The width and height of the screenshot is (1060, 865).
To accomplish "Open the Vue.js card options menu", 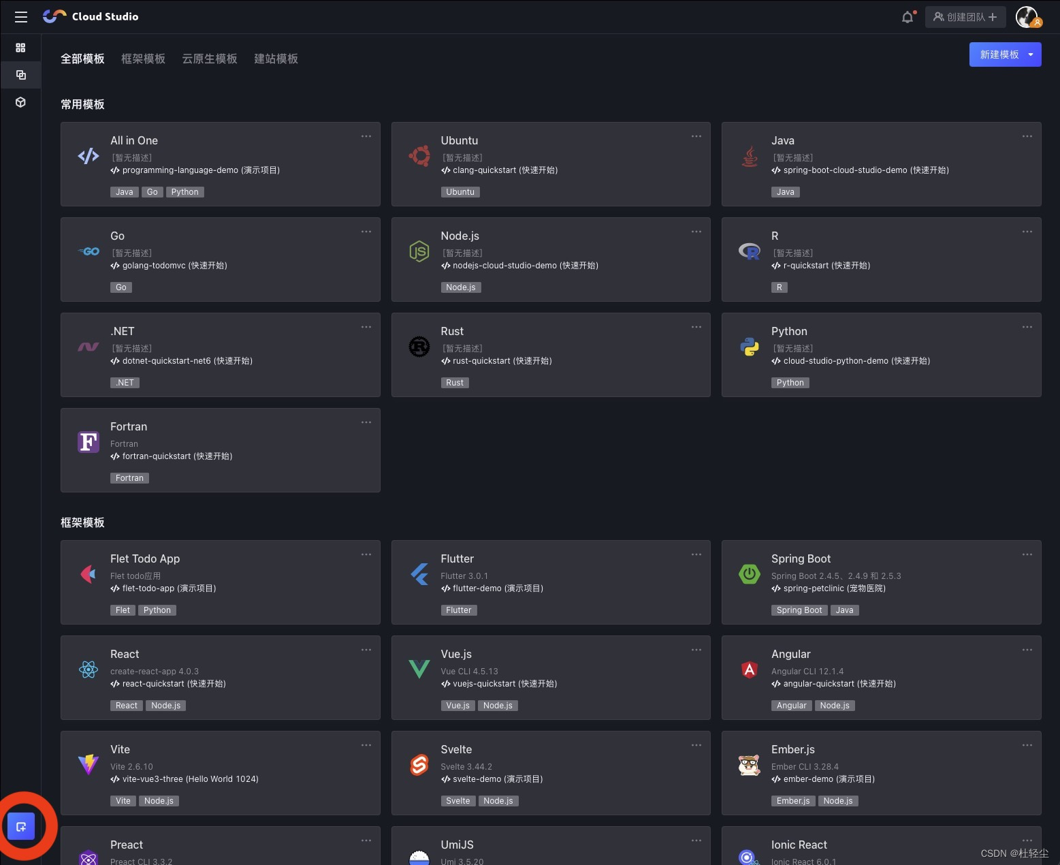I will pos(696,650).
